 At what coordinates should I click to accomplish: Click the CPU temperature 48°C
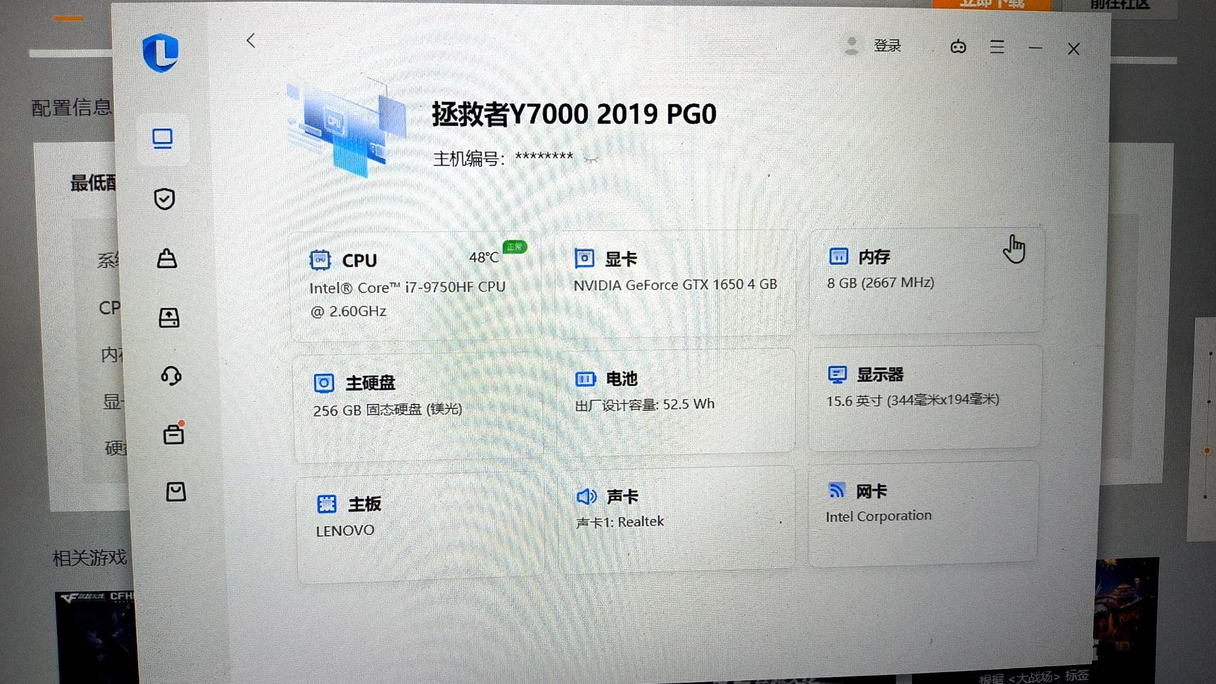click(483, 257)
